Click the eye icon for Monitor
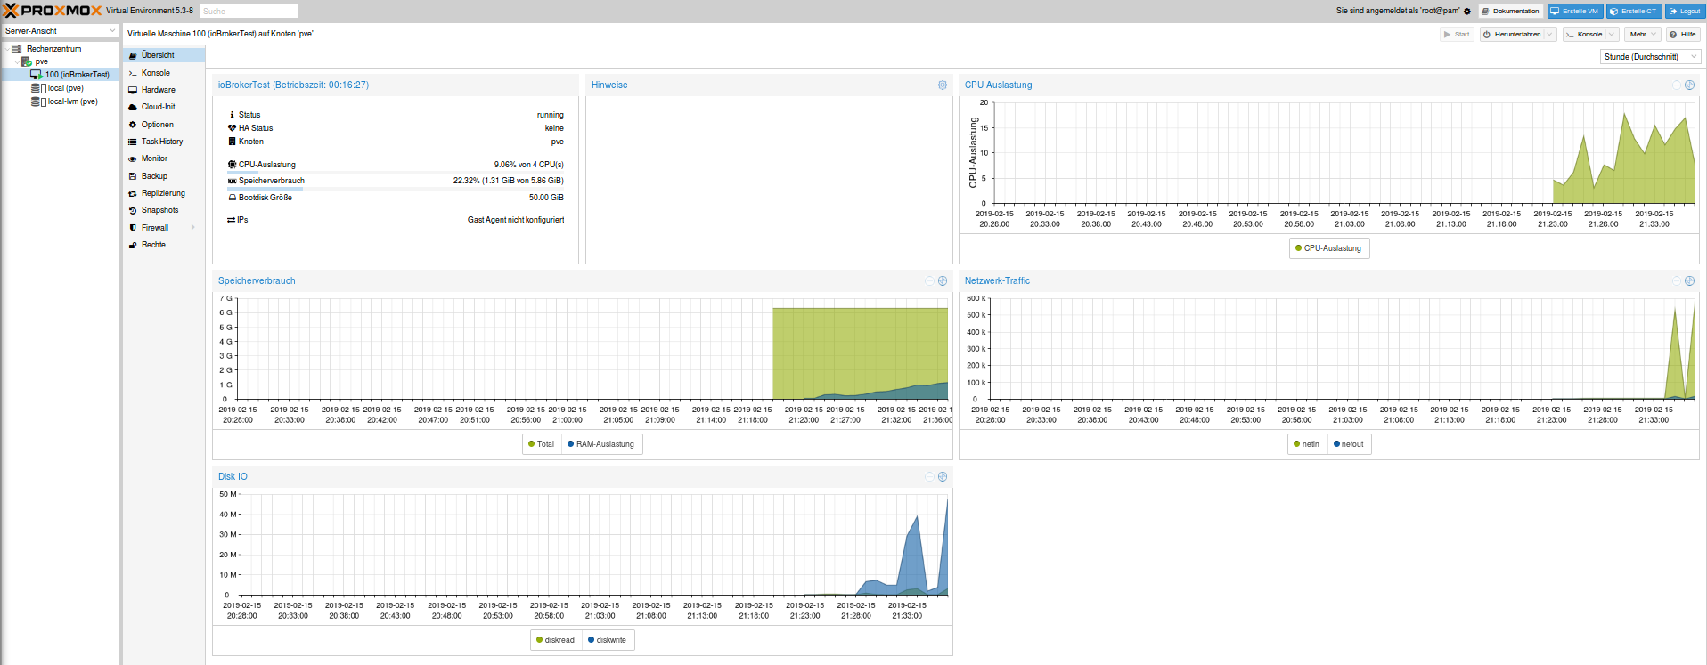 click(133, 159)
